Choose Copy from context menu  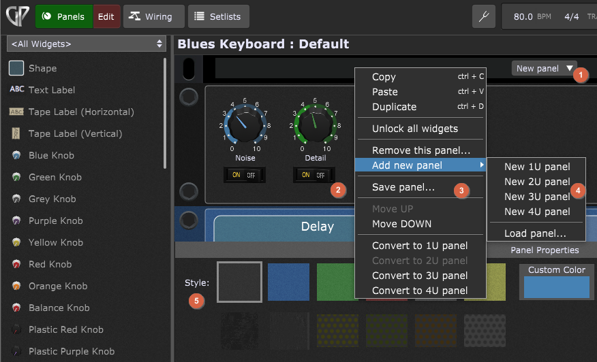420,76
